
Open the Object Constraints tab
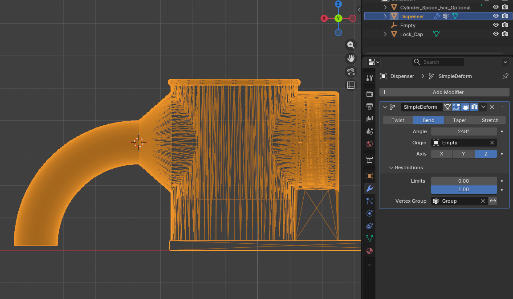coord(369,226)
